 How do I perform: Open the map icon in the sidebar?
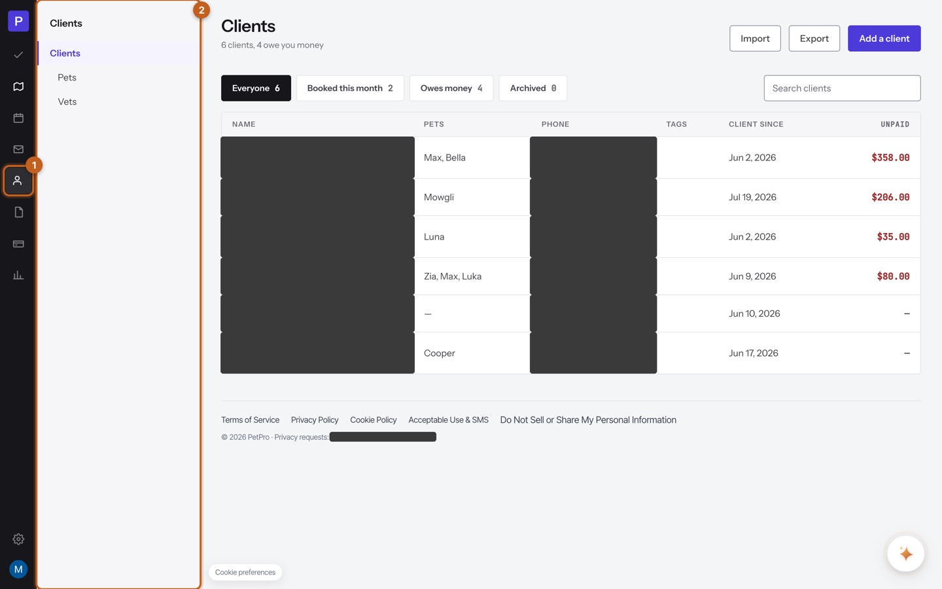point(18,86)
